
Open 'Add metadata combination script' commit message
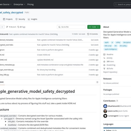60,65
